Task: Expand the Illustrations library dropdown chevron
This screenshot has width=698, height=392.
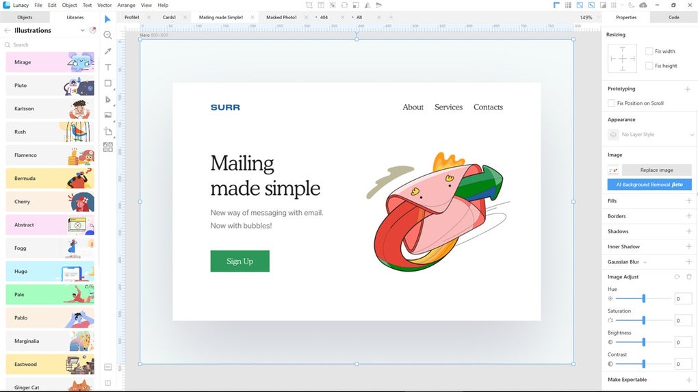Action: click(x=82, y=30)
